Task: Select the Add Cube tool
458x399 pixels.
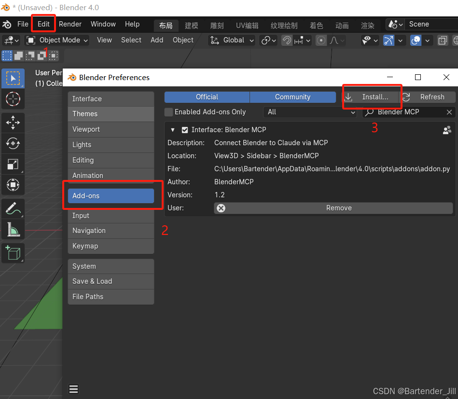Action: point(13,253)
